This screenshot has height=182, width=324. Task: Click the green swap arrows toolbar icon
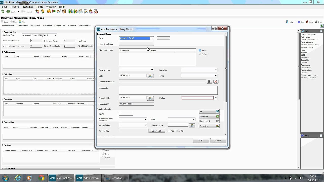pyautogui.click(x=3, y=12)
